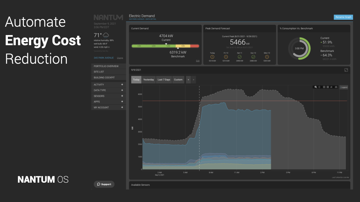Click the 6319.2 kW benchmark value
This screenshot has width=360, height=202.
pyautogui.click(x=178, y=52)
